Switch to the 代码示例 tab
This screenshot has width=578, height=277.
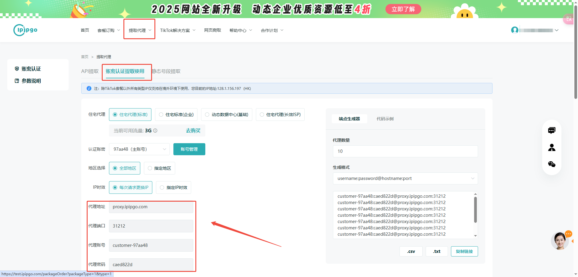(385, 119)
